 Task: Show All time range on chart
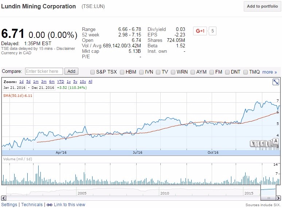click(x=90, y=82)
